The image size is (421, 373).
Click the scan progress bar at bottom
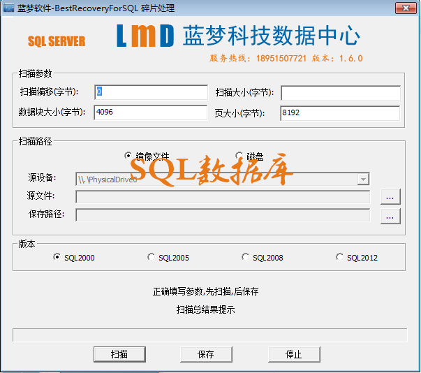pos(209,335)
